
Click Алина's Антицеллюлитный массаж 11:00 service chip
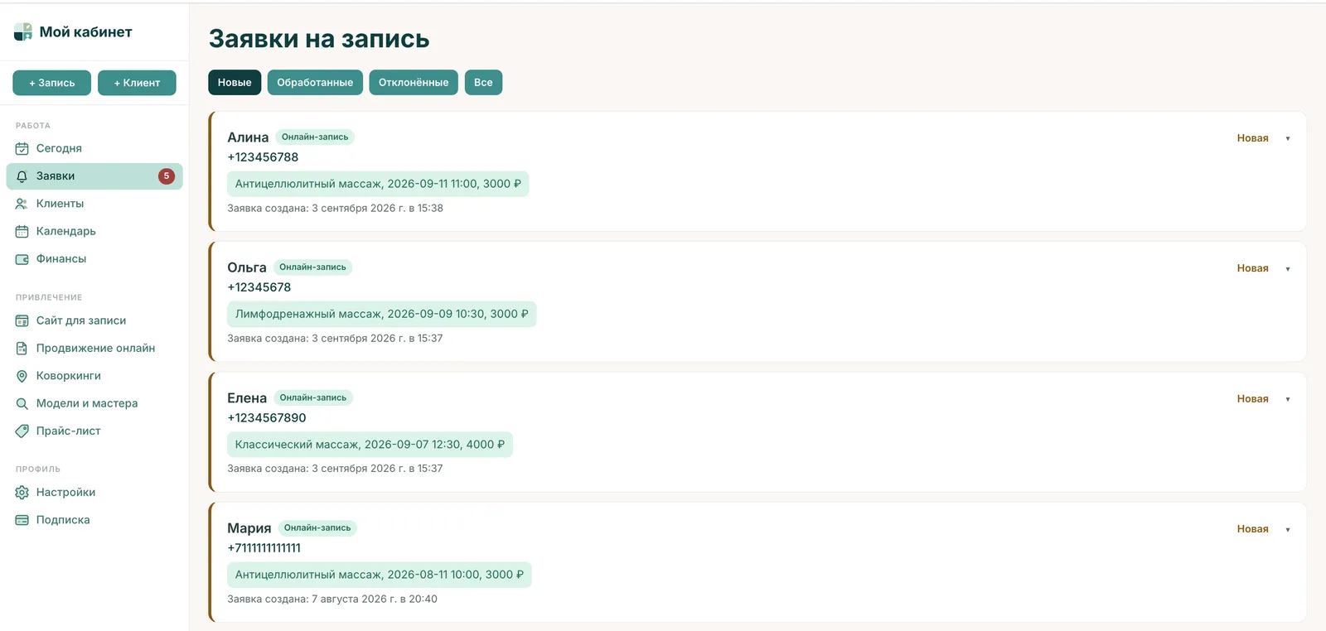point(378,184)
